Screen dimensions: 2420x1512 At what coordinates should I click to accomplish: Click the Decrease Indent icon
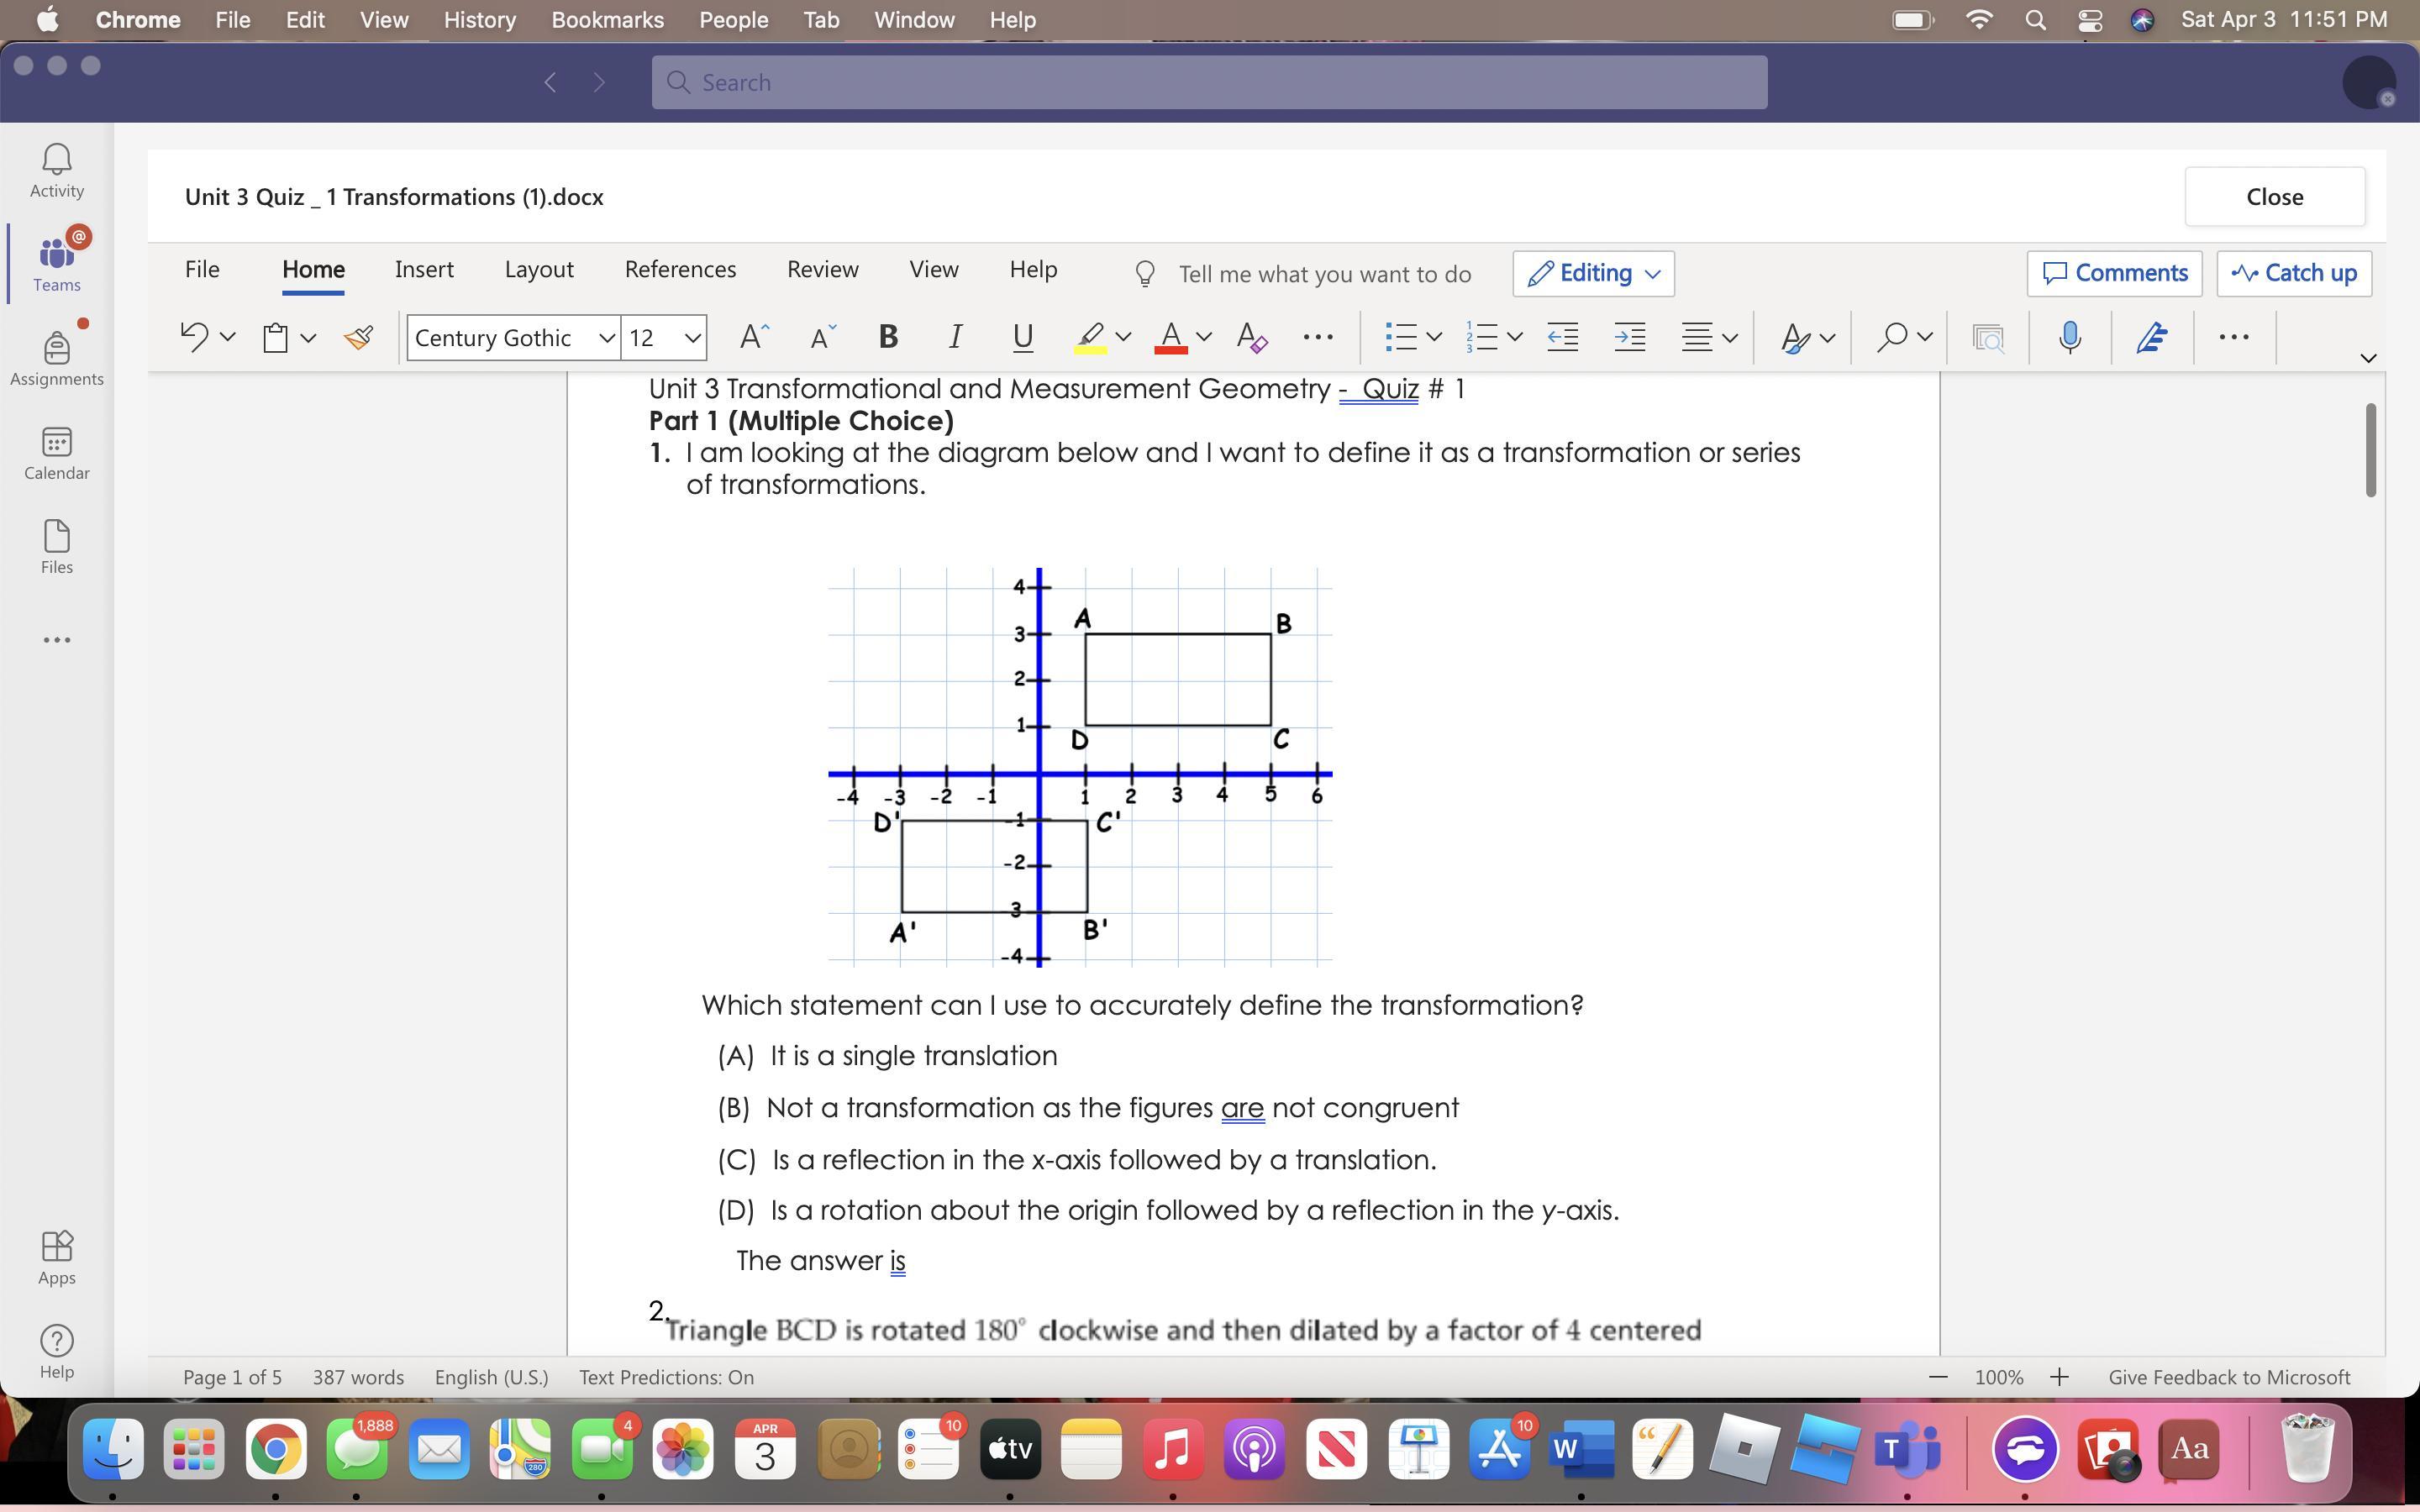(x=1562, y=338)
